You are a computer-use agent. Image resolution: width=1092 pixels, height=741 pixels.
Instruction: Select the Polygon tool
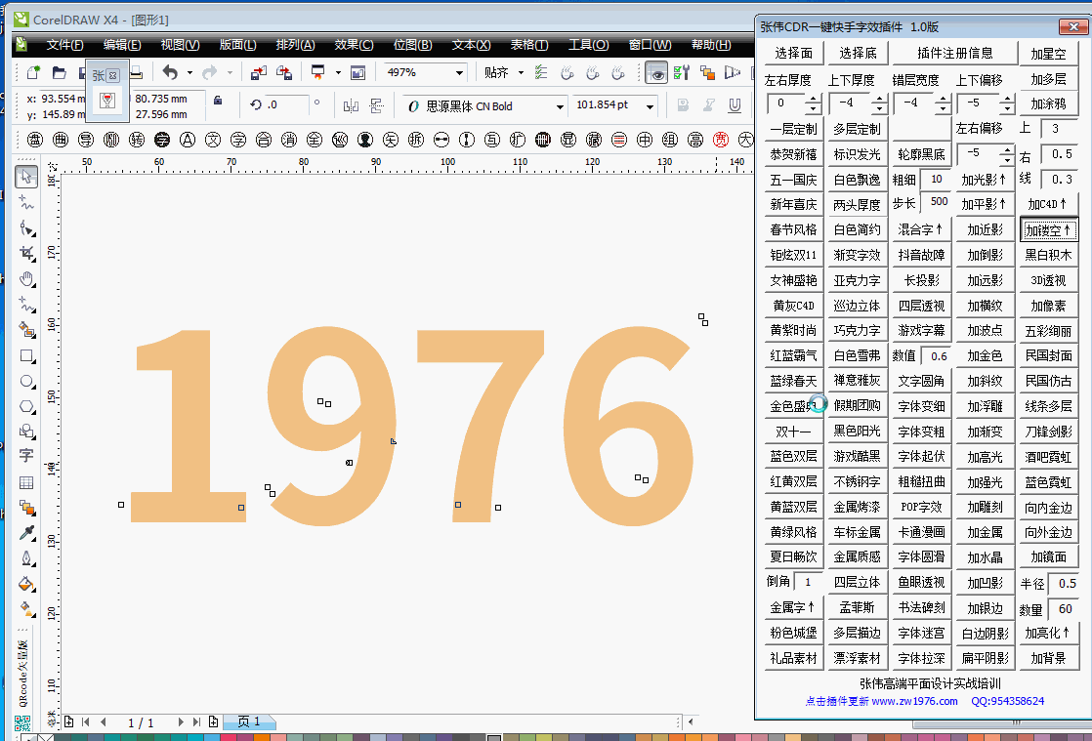pyautogui.click(x=26, y=406)
